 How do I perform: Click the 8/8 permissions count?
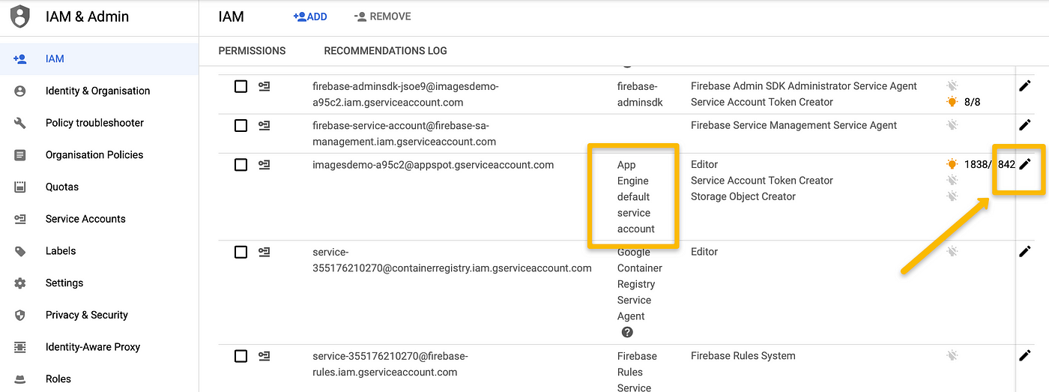(x=972, y=102)
